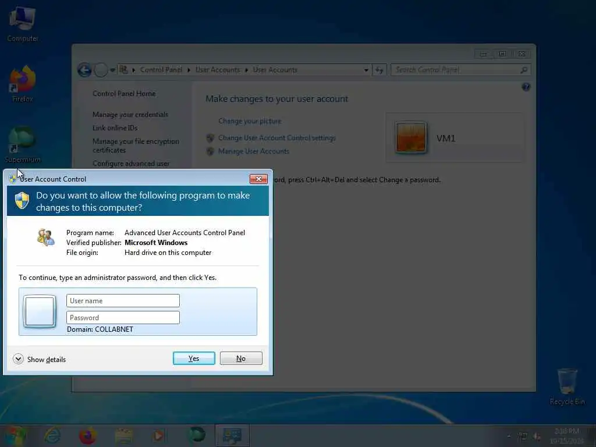Click the blank user picture tile in the UAC dialog
Viewport: 596px width, 447px height.
point(40,312)
